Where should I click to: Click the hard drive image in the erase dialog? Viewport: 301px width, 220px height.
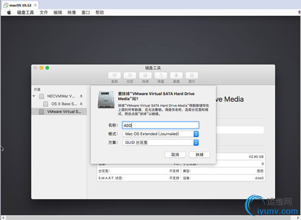(x=106, y=100)
